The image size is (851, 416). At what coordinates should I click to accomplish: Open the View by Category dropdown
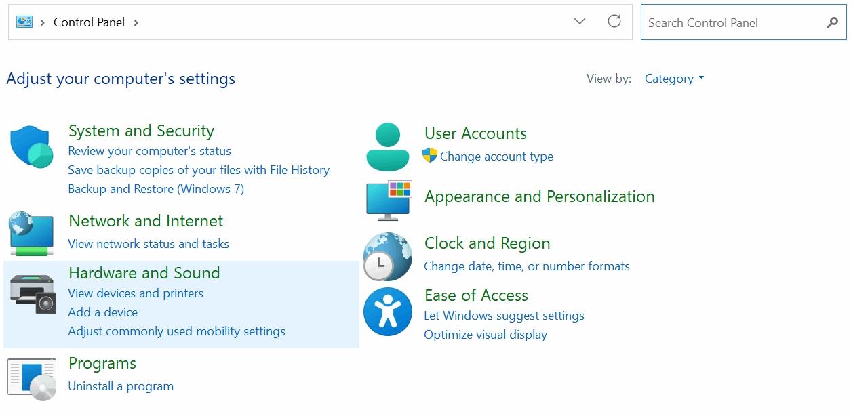click(674, 79)
